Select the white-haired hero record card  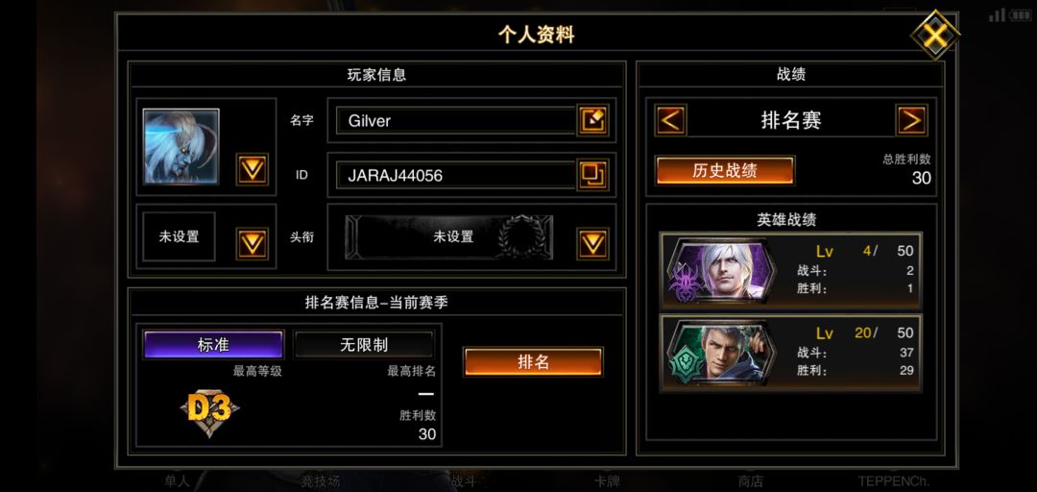[790, 270]
